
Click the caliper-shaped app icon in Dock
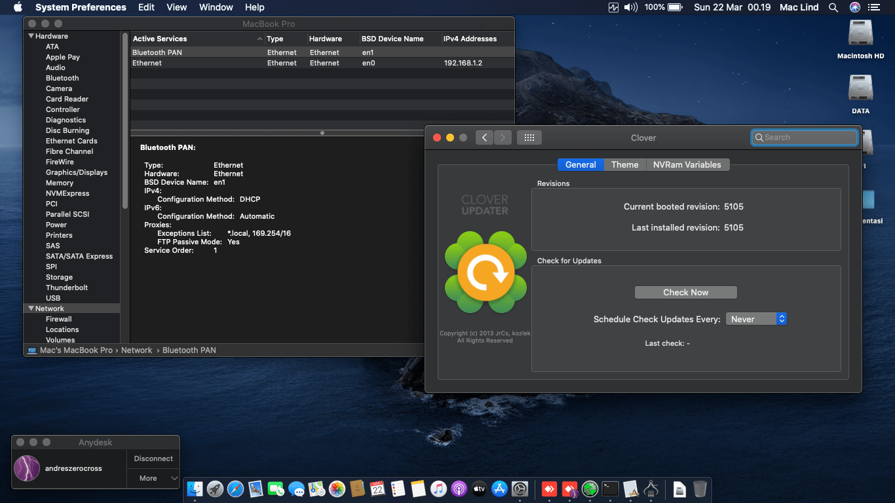tap(651, 489)
